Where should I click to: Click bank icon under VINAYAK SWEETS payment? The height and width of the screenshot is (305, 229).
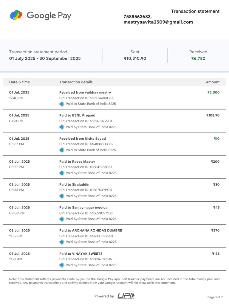[62, 265]
